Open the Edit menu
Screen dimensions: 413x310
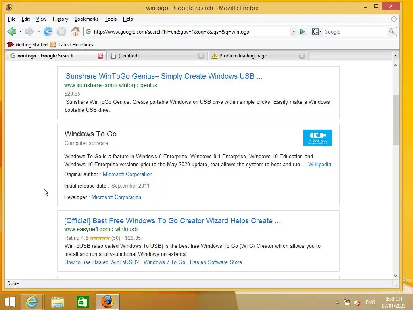pyautogui.click(x=25, y=19)
